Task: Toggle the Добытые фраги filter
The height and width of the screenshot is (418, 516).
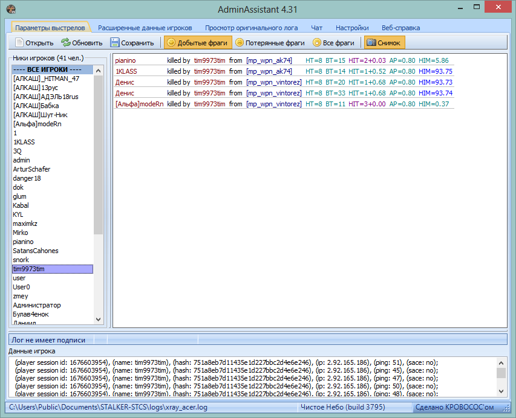Action: point(198,43)
